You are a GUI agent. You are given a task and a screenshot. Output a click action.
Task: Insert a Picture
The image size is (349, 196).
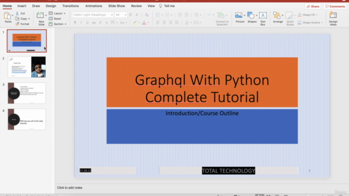point(239,17)
